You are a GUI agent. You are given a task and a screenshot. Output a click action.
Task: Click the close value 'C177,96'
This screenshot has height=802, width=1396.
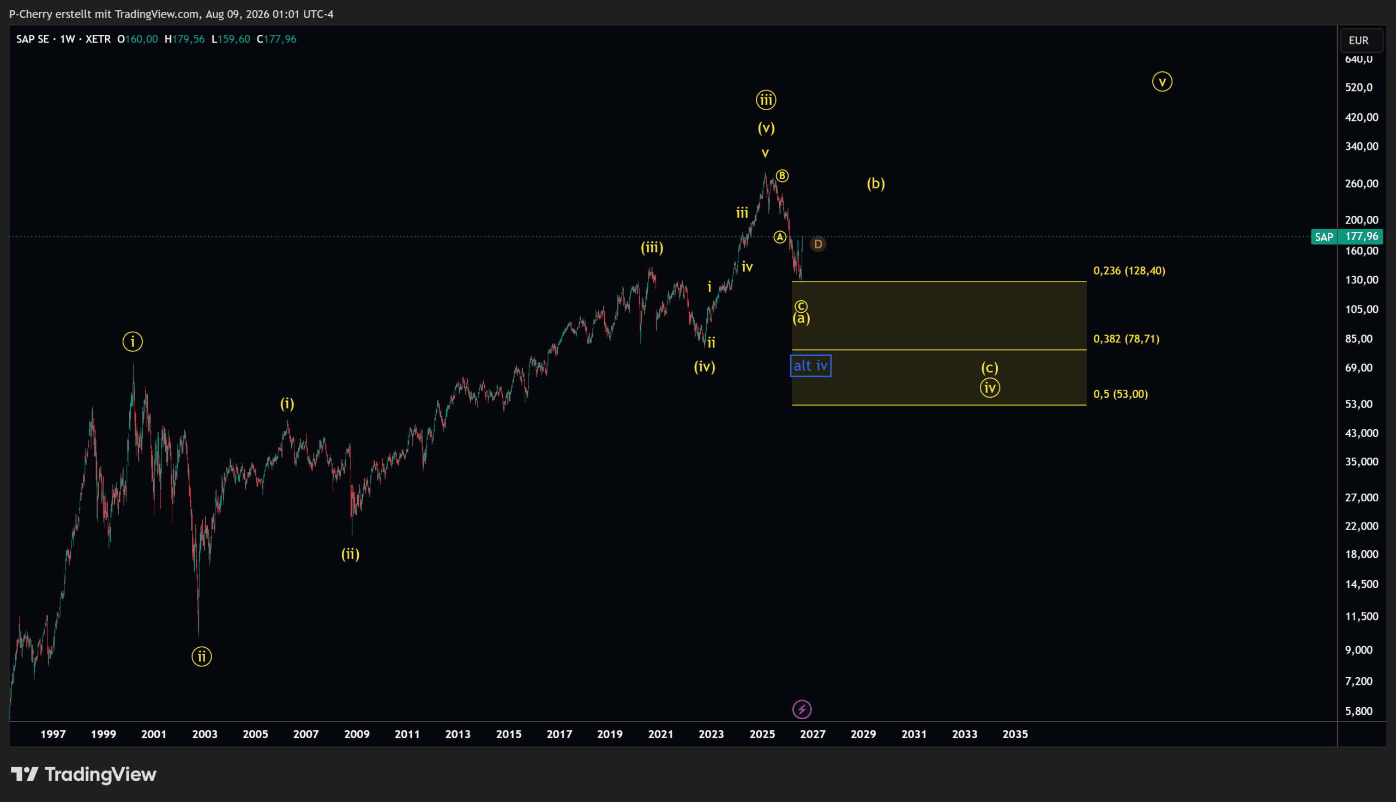[x=276, y=39]
